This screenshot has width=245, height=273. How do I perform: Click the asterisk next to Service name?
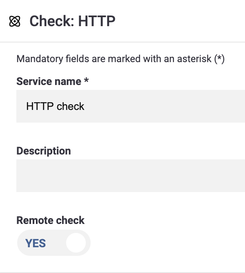[x=86, y=80]
